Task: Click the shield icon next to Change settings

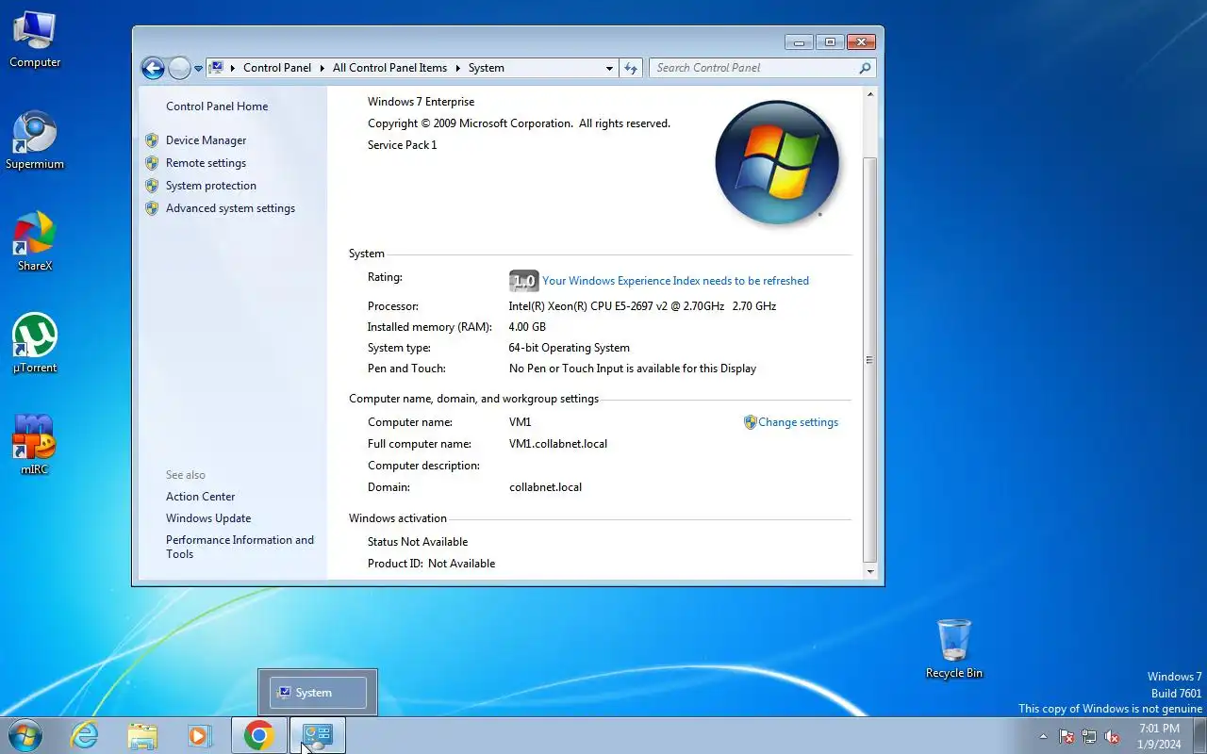Action: click(751, 422)
